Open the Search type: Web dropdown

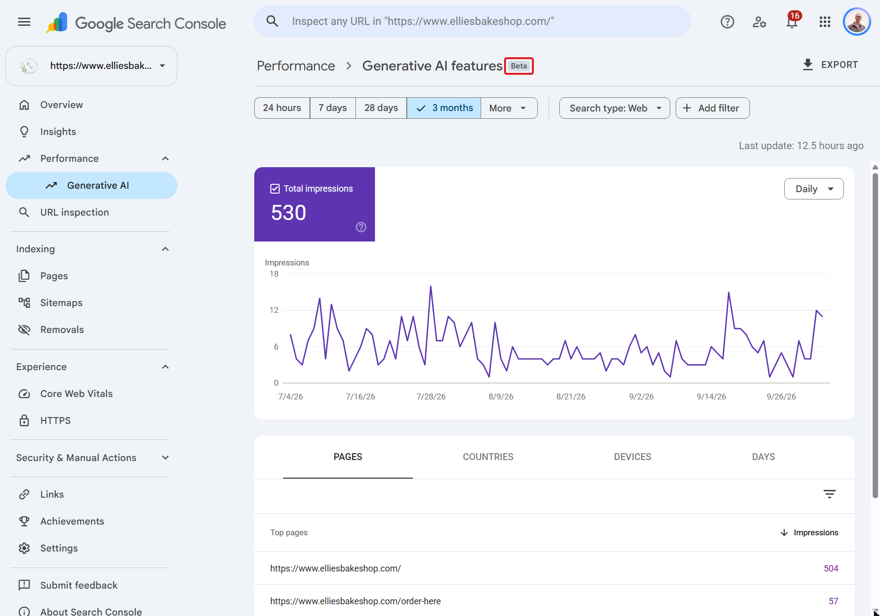click(x=615, y=108)
